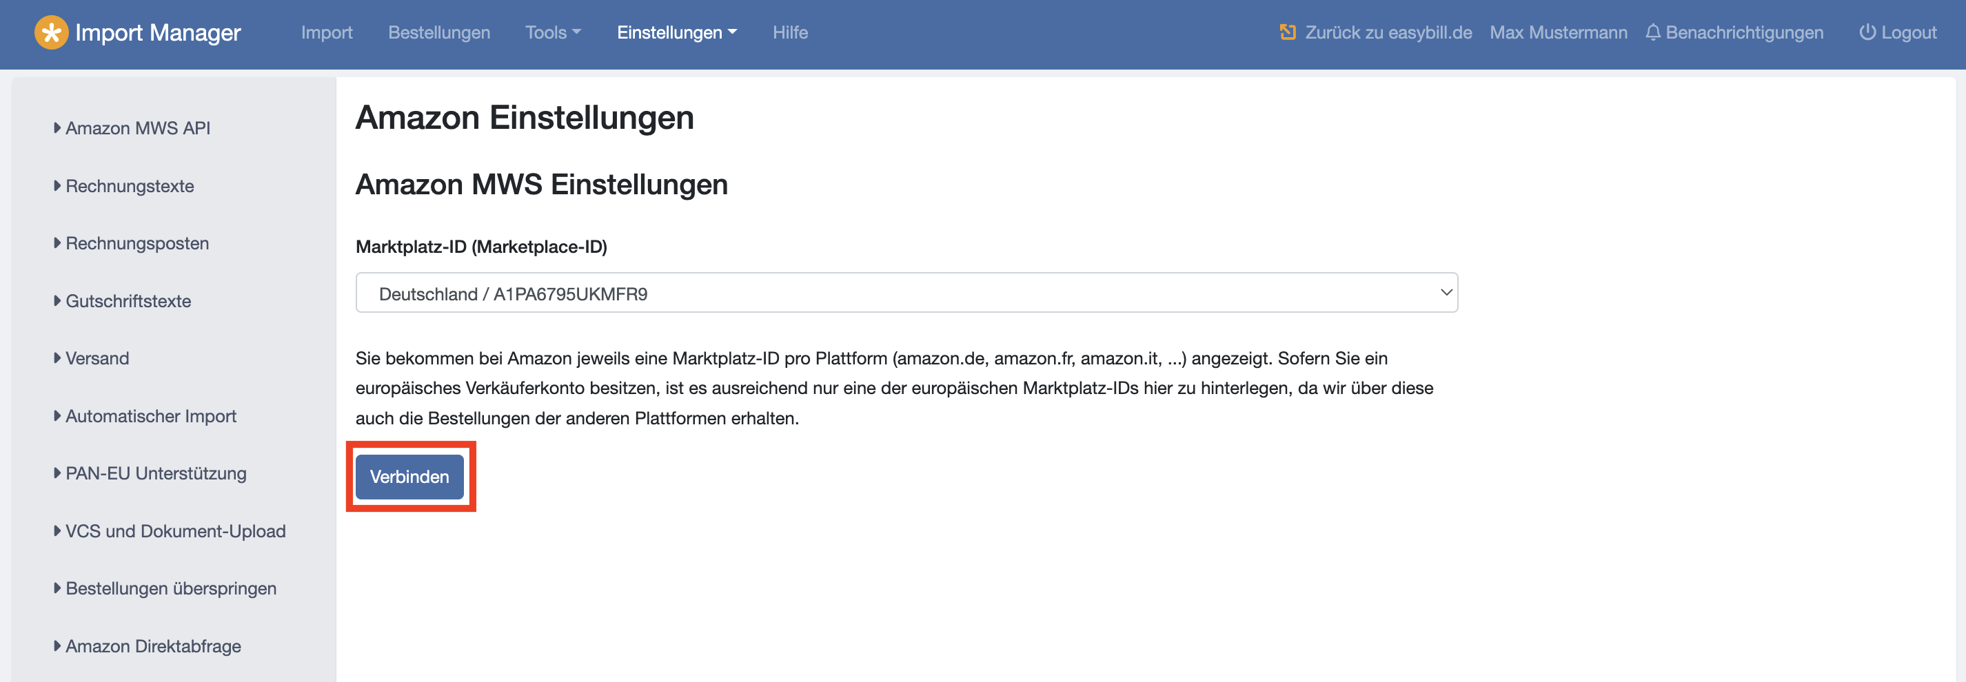Open Automatischer Import settings
Viewport: 1966px width, 682px height.
pyautogui.click(x=151, y=417)
